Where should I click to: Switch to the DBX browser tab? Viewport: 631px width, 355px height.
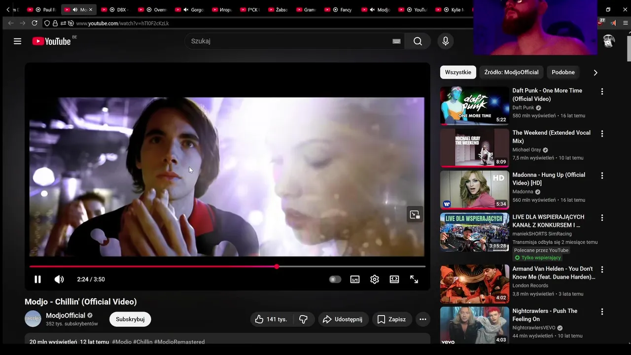click(x=116, y=10)
